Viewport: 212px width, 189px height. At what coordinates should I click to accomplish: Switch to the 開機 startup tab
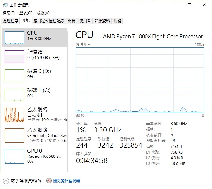(x=72, y=21)
